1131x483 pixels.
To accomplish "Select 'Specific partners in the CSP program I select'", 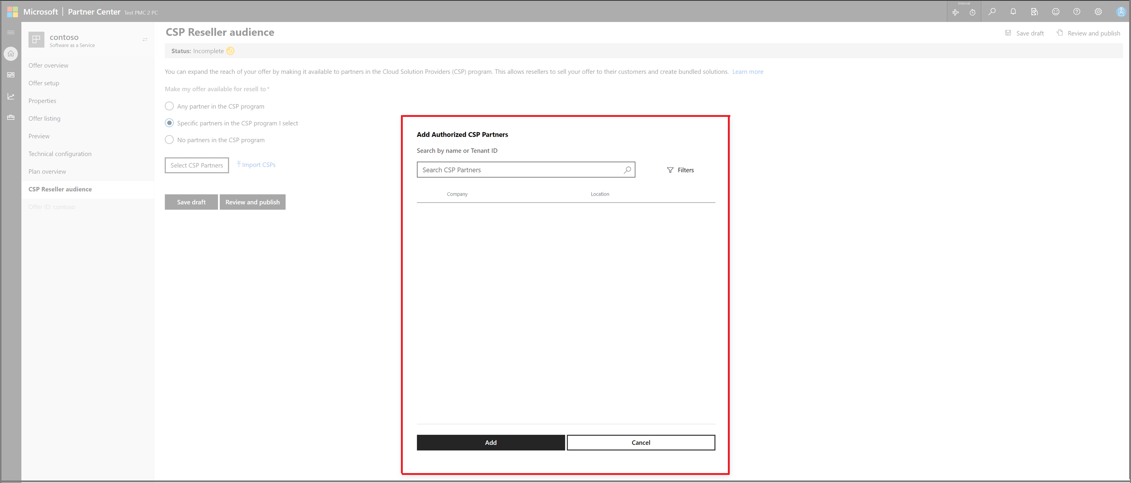I will 169,123.
